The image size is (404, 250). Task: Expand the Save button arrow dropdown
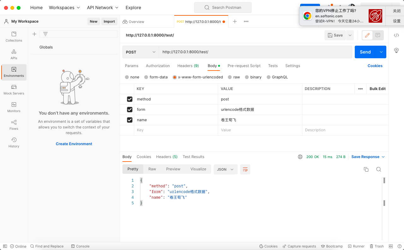pos(350,35)
